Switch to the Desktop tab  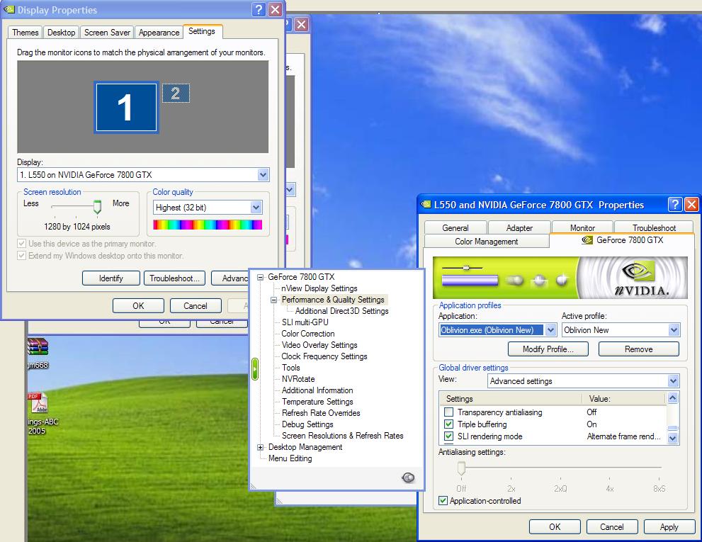coord(62,33)
